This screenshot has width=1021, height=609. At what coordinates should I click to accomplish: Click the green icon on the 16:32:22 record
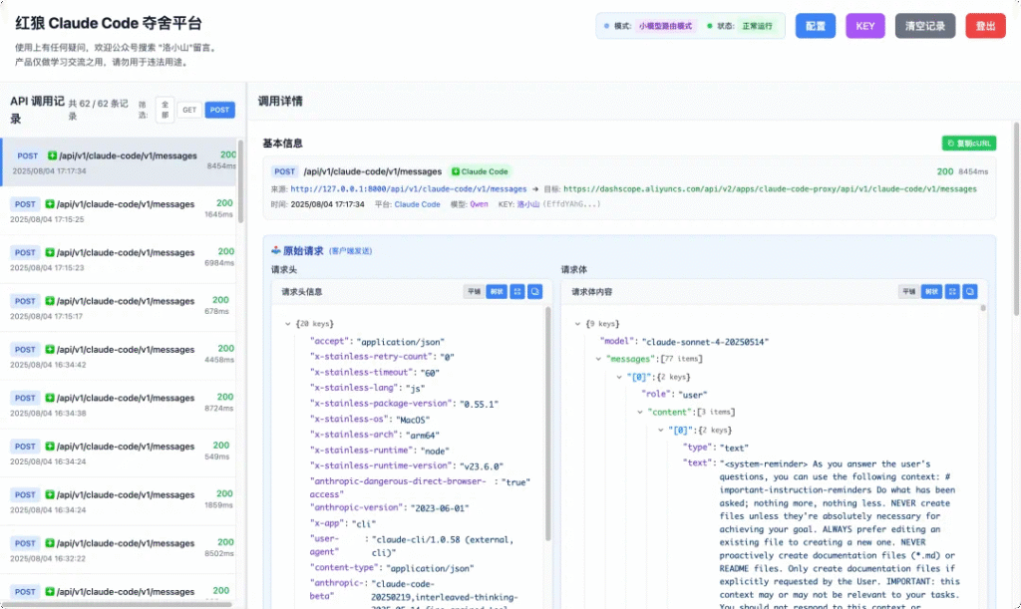[50, 543]
